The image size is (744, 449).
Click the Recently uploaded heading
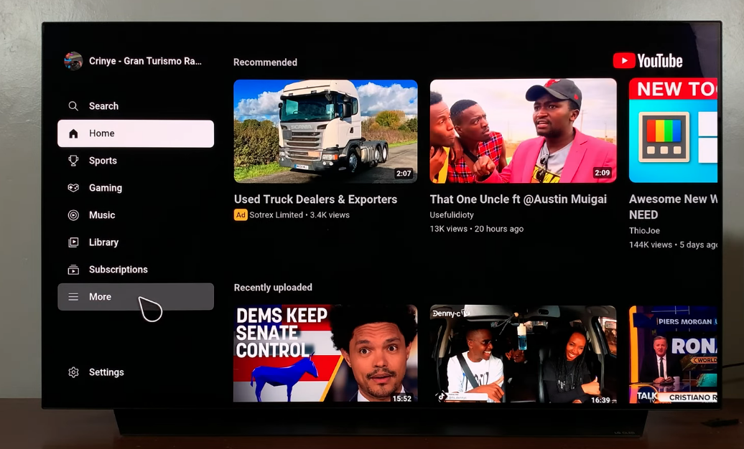point(273,288)
